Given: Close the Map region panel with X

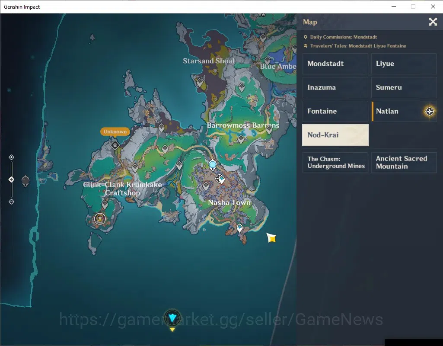Looking at the screenshot, I should [x=433, y=22].
